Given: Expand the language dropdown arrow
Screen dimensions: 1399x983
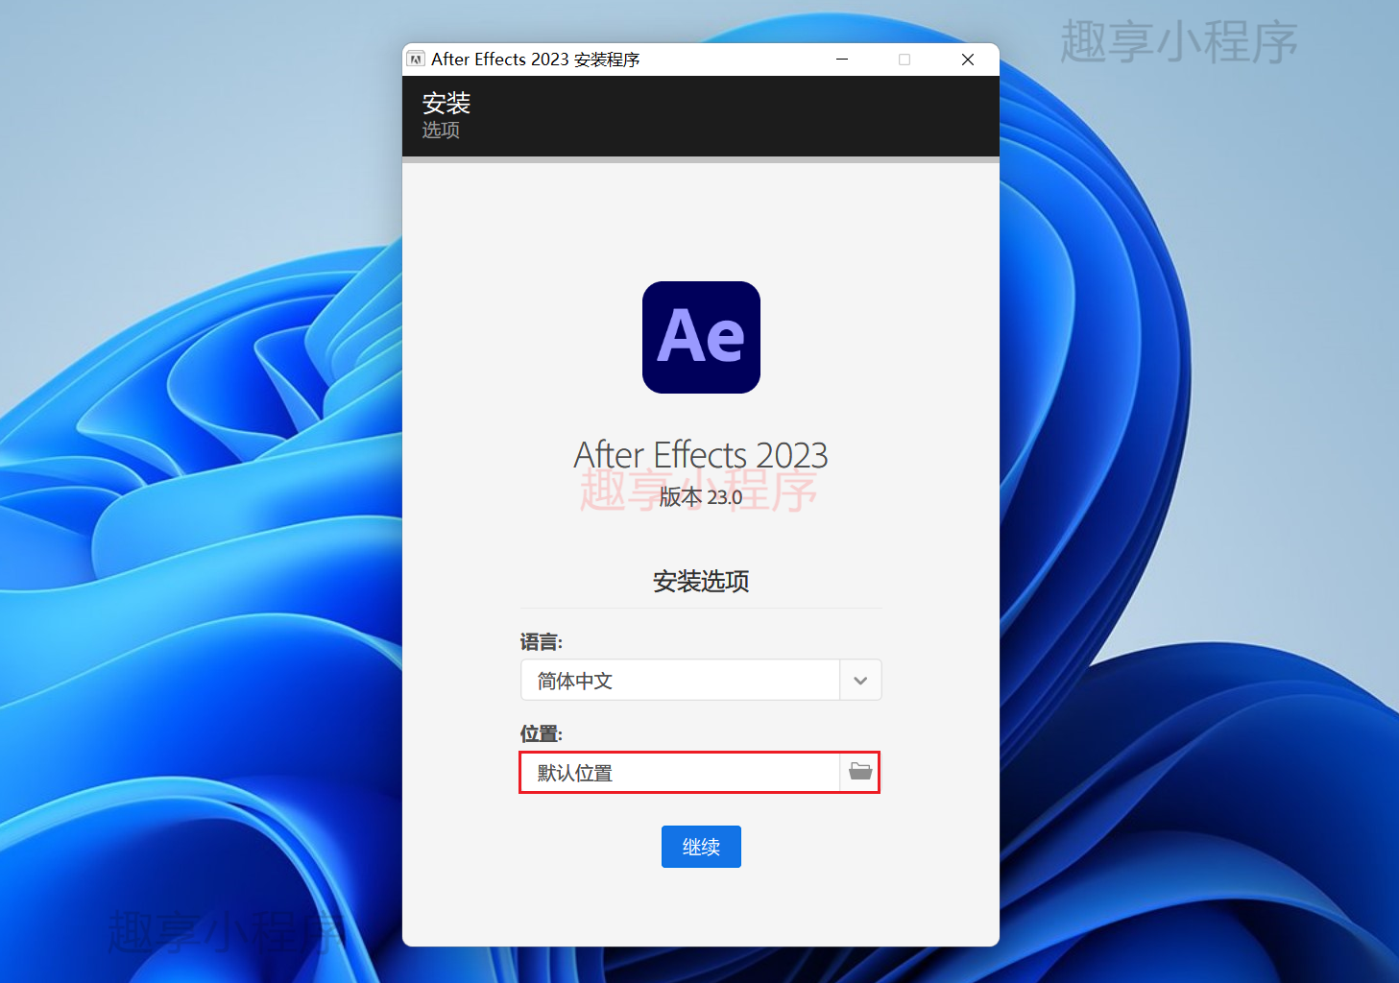Looking at the screenshot, I should pyautogui.click(x=860, y=680).
